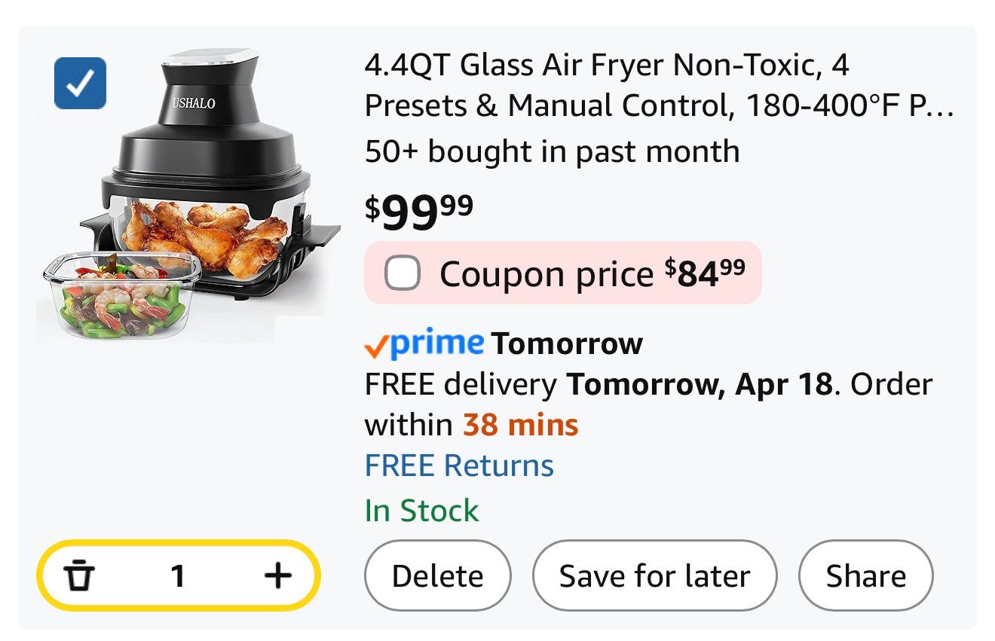
Task: Uncheck the blue item selection checkbox
Action: coord(80,84)
